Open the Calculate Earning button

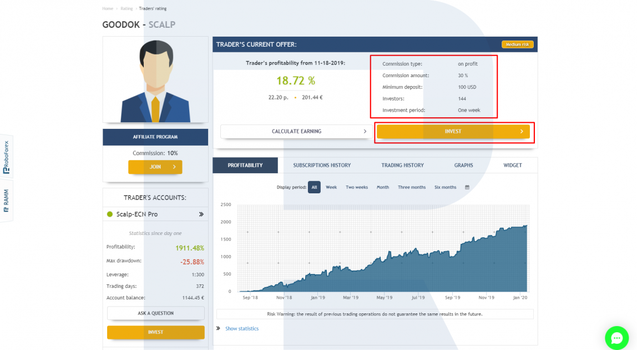(296, 132)
